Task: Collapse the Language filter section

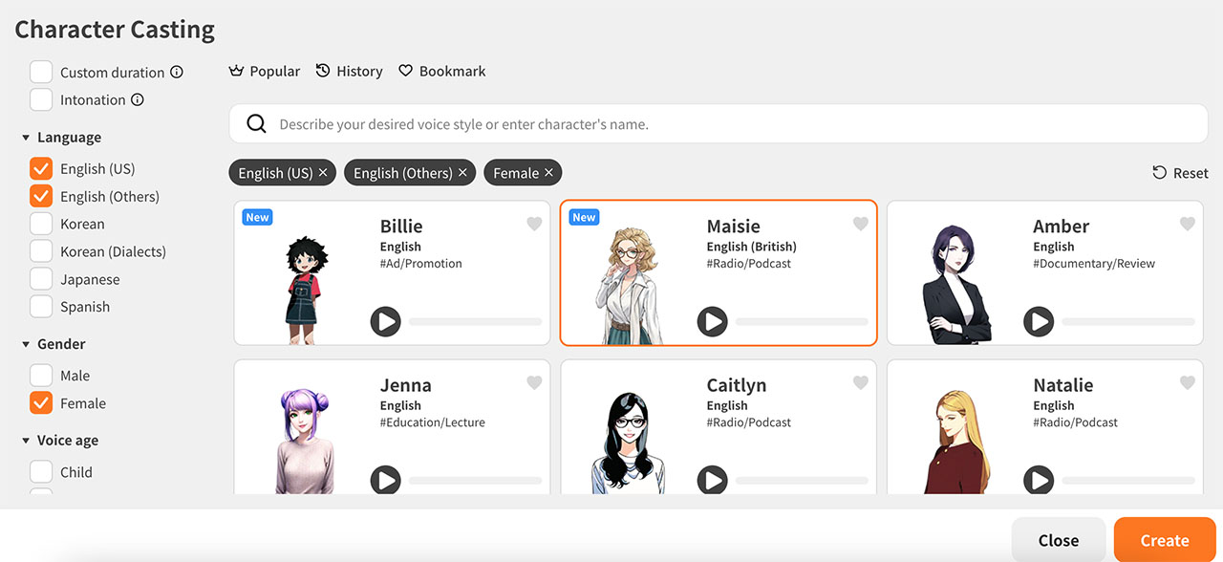Action: point(27,137)
